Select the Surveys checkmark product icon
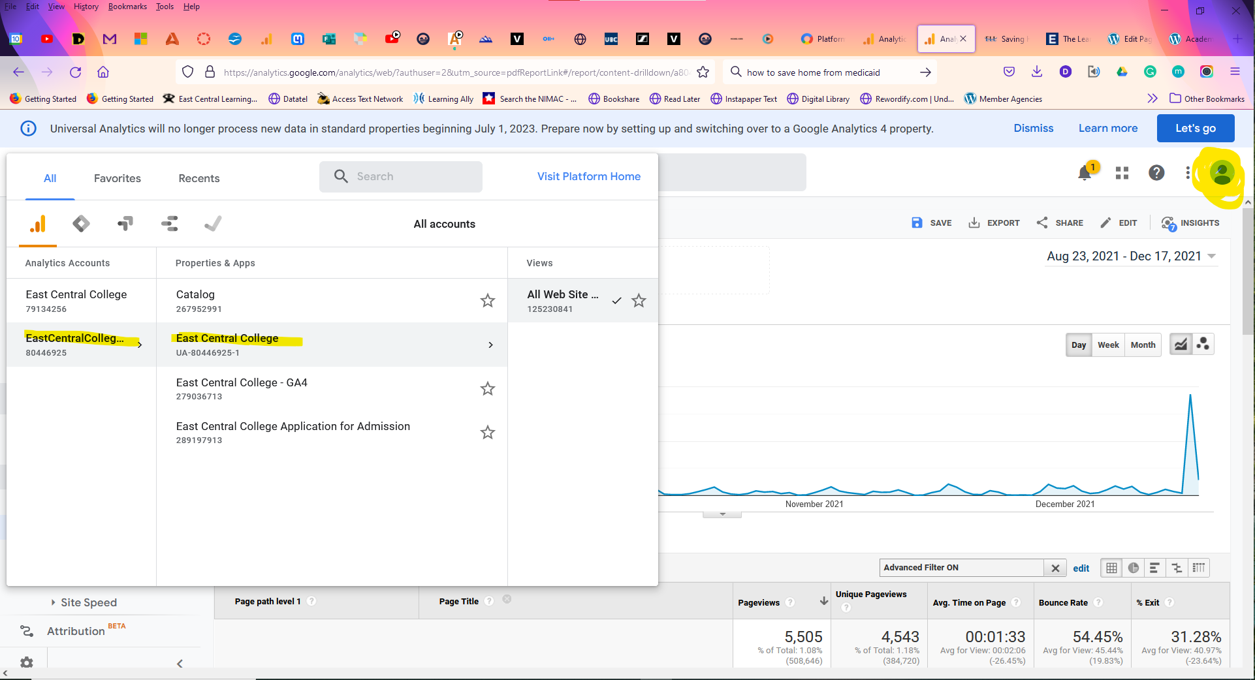Viewport: 1255px width, 680px height. 213,224
